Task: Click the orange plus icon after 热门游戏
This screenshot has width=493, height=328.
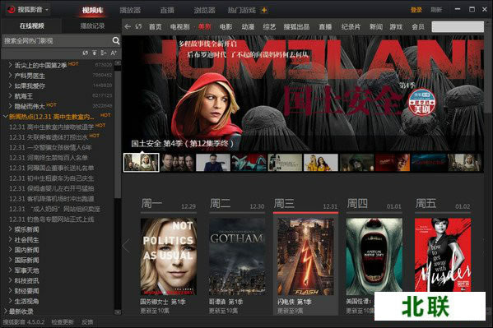Action: pyautogui.click(x=264, y=11)
